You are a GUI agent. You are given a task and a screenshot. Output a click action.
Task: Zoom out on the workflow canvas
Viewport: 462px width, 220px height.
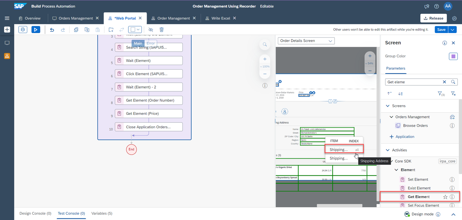click(265, 74)
